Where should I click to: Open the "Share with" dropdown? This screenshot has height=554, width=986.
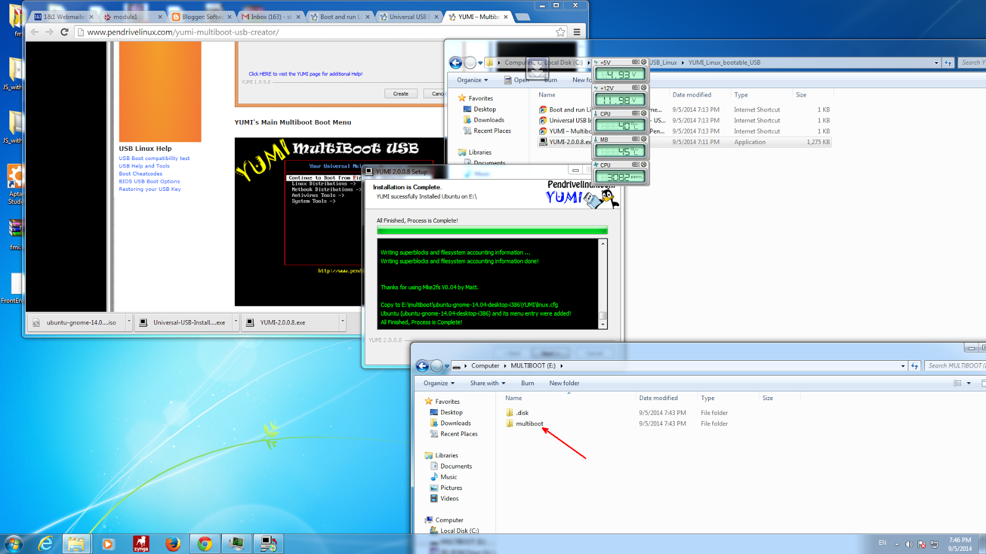pyautogui.click(x=487, y=383)
